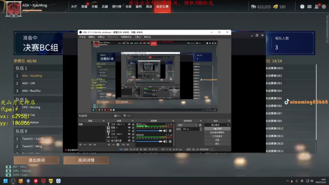Move scene up in Scenes panel
This screenshot has width=329, height=185.
point(90,145)
